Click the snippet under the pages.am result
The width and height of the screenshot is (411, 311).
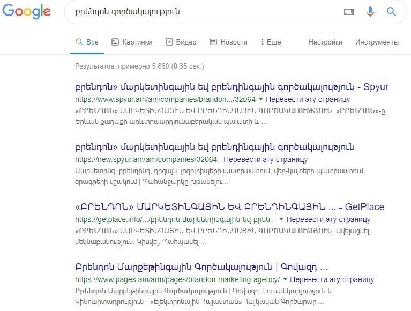pyautogui.click(x=204, y=297)
